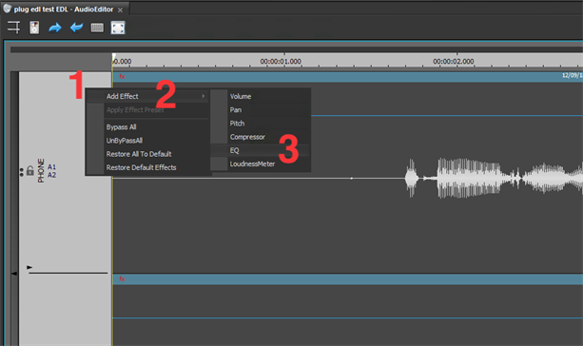The width and height of the screenshot is (583, 346).
Task: Click the keyboard toolbar icon
Action: [97, 28]
